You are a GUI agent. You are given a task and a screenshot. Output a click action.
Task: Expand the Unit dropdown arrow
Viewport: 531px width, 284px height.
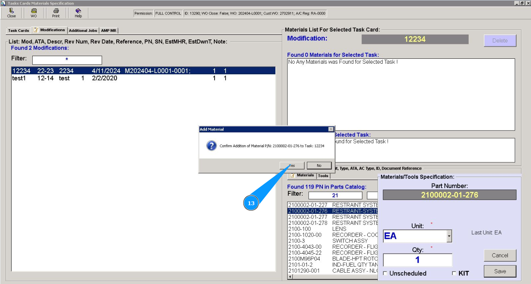[x=449, y=236]
